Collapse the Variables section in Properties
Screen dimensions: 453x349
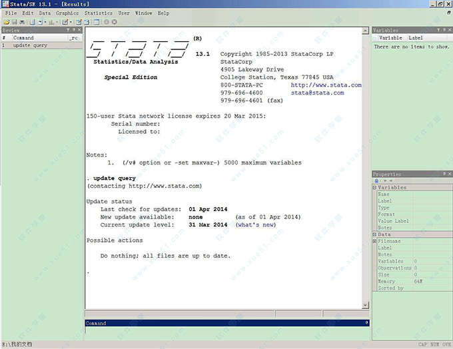coord(374,188)
